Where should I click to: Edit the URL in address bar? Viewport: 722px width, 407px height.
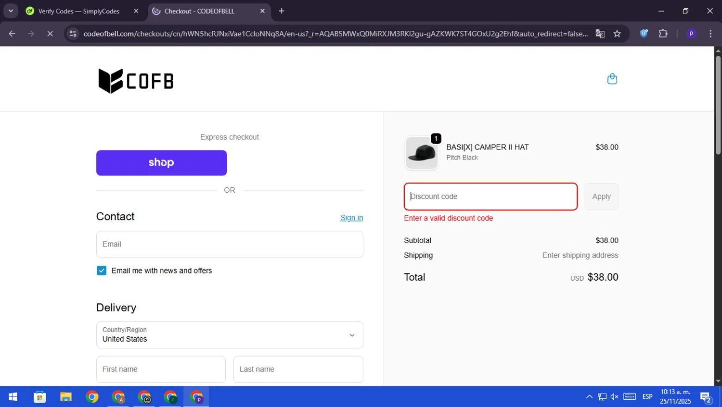335,34
